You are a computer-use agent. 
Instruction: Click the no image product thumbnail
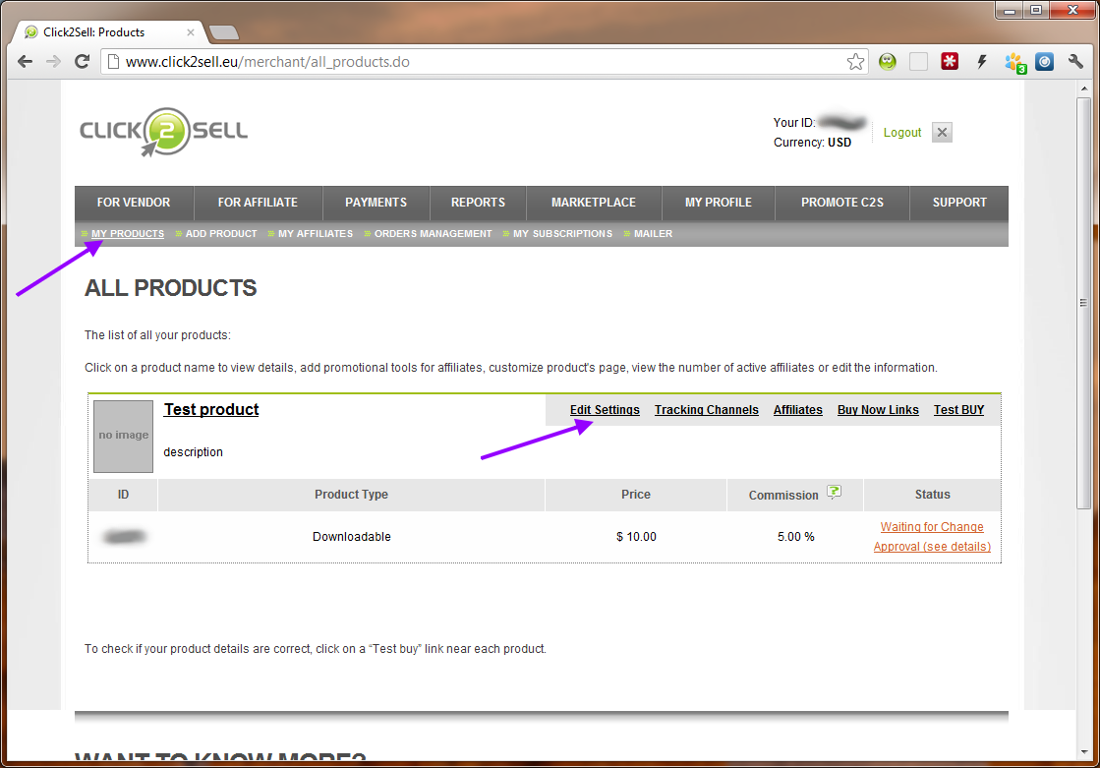click(x=124, y=436)
